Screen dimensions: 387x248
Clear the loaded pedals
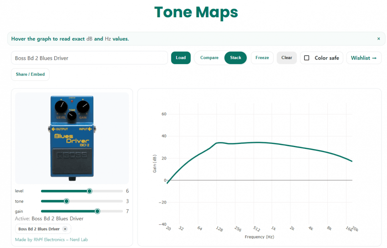click(x=287, y=58)
